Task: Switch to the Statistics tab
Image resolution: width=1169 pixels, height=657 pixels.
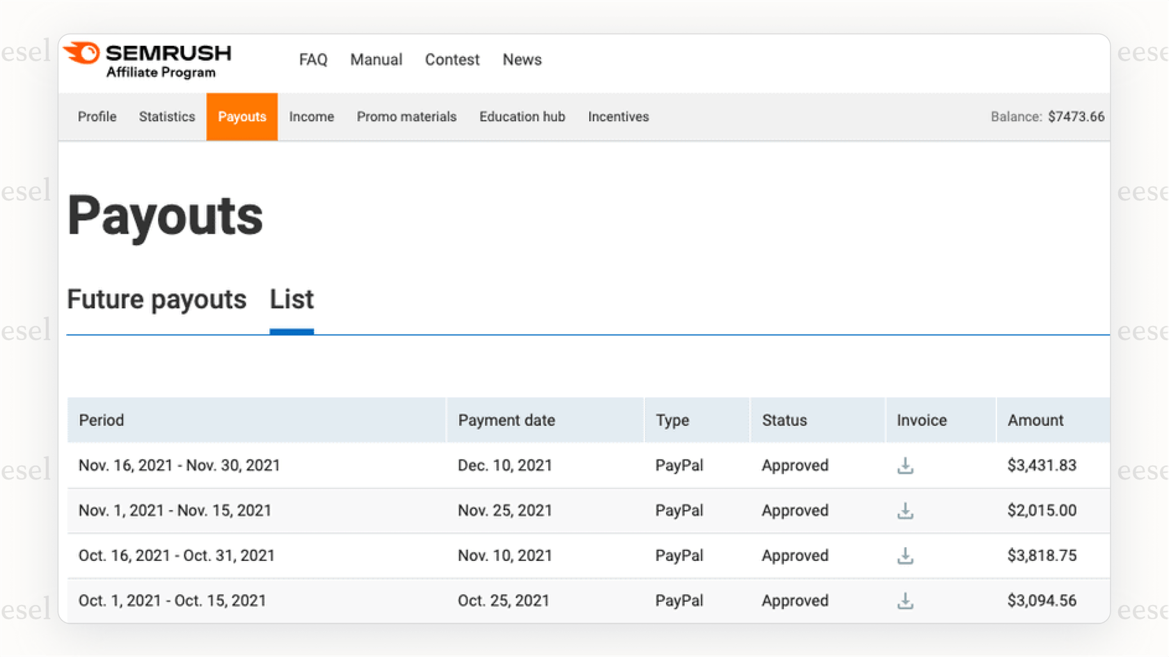Action: (x=167, y=117)
